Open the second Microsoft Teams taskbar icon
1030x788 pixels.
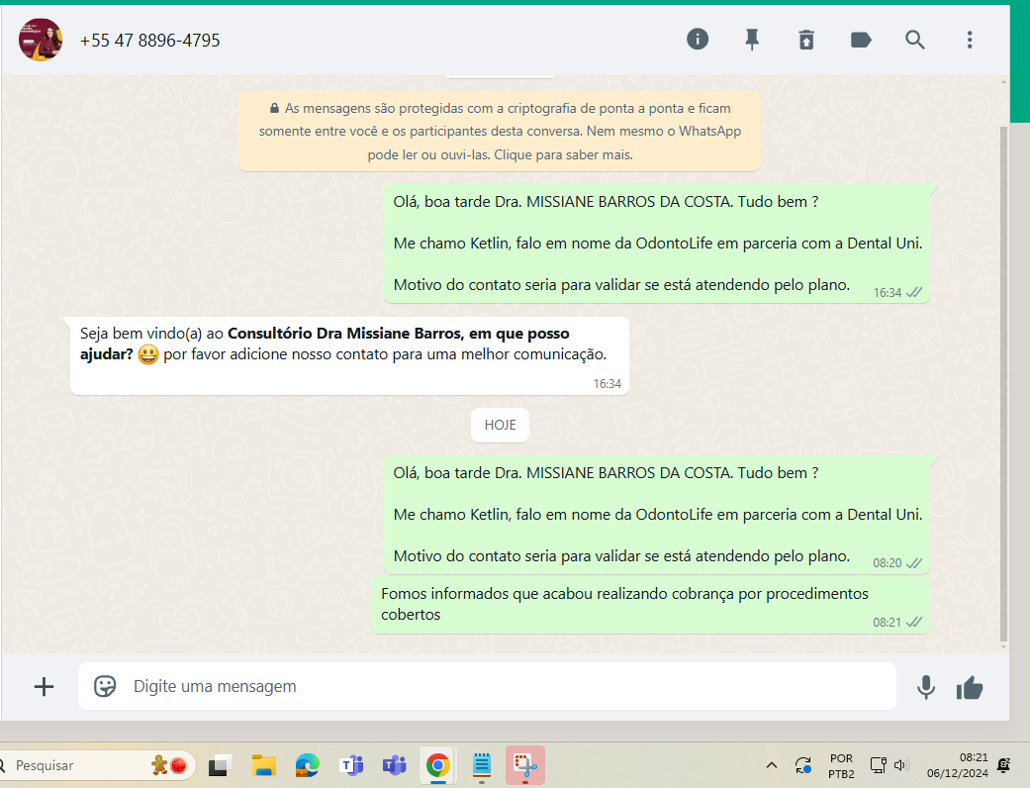pos(394,765)
